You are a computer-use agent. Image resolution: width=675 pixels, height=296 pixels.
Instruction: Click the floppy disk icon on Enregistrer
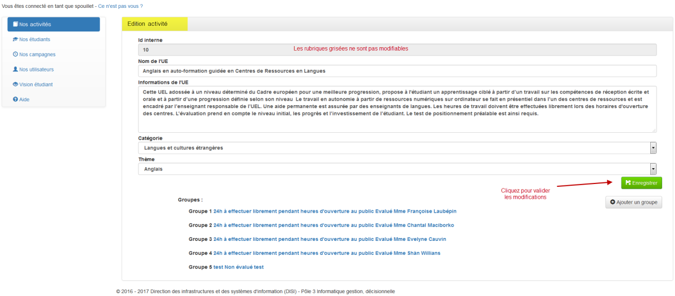tap(628, 183)
